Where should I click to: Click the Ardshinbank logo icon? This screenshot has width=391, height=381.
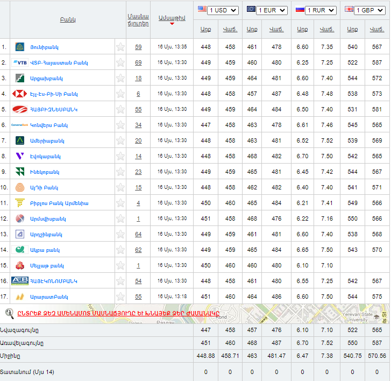20,234
